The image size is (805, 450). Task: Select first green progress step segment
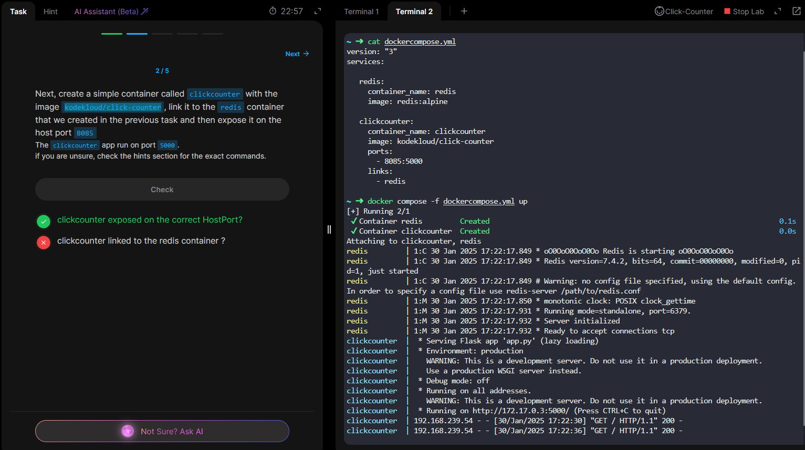click(112, 34)
